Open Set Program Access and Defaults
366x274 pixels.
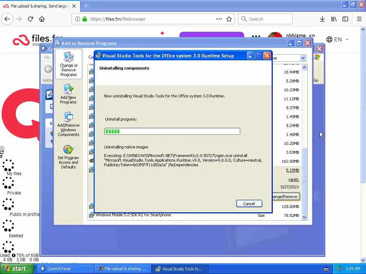68,156
